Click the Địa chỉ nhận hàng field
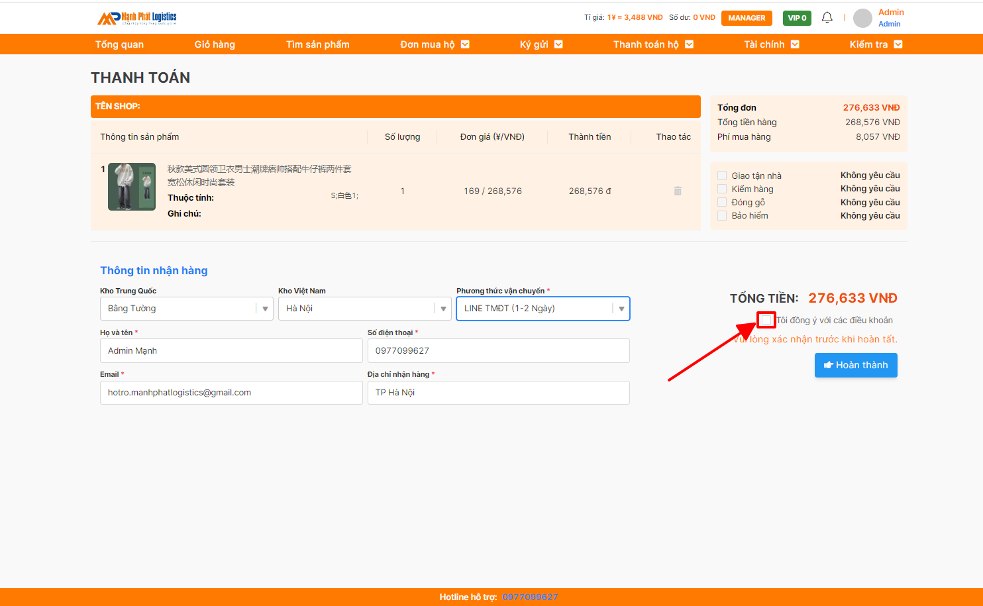The image size is (983, 606). tap(498, 393)
